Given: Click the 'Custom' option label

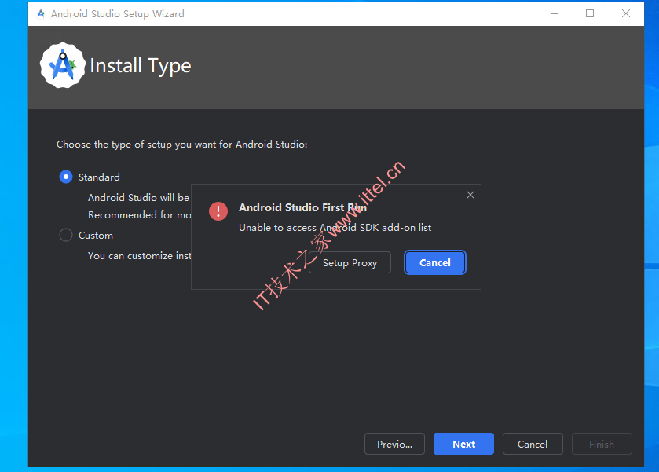Looking at the screenshot, I should (x=96, y=236).
